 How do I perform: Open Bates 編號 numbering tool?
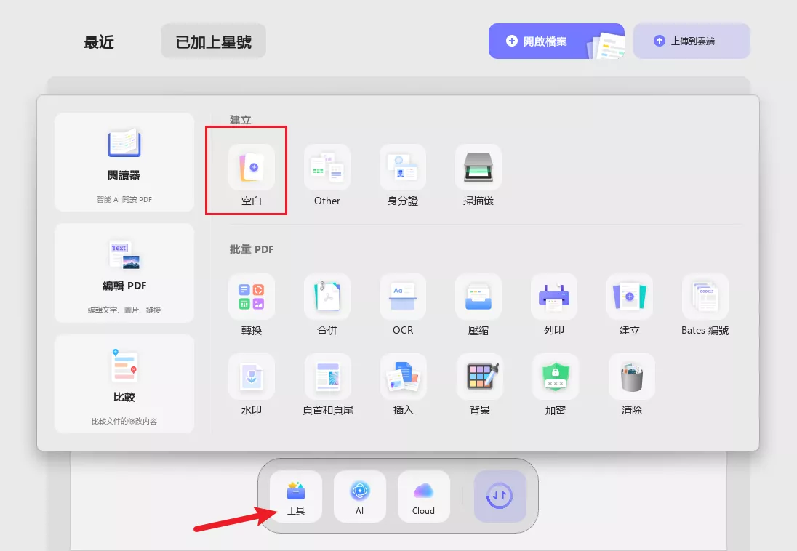(x=705, y=297)
